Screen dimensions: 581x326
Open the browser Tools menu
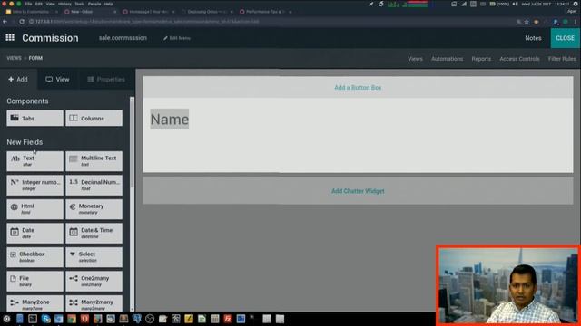(x=79, y=4)
